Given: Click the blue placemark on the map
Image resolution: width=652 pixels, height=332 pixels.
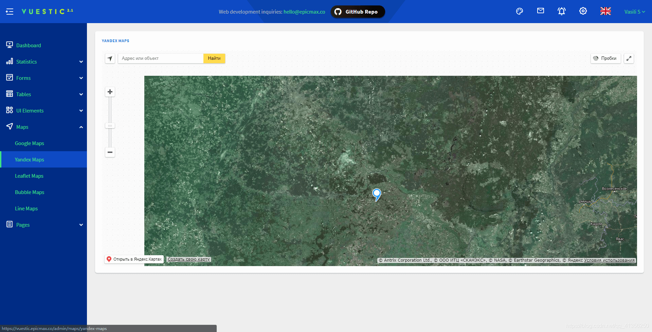Looking at the screenshot, I should (377, 195).
